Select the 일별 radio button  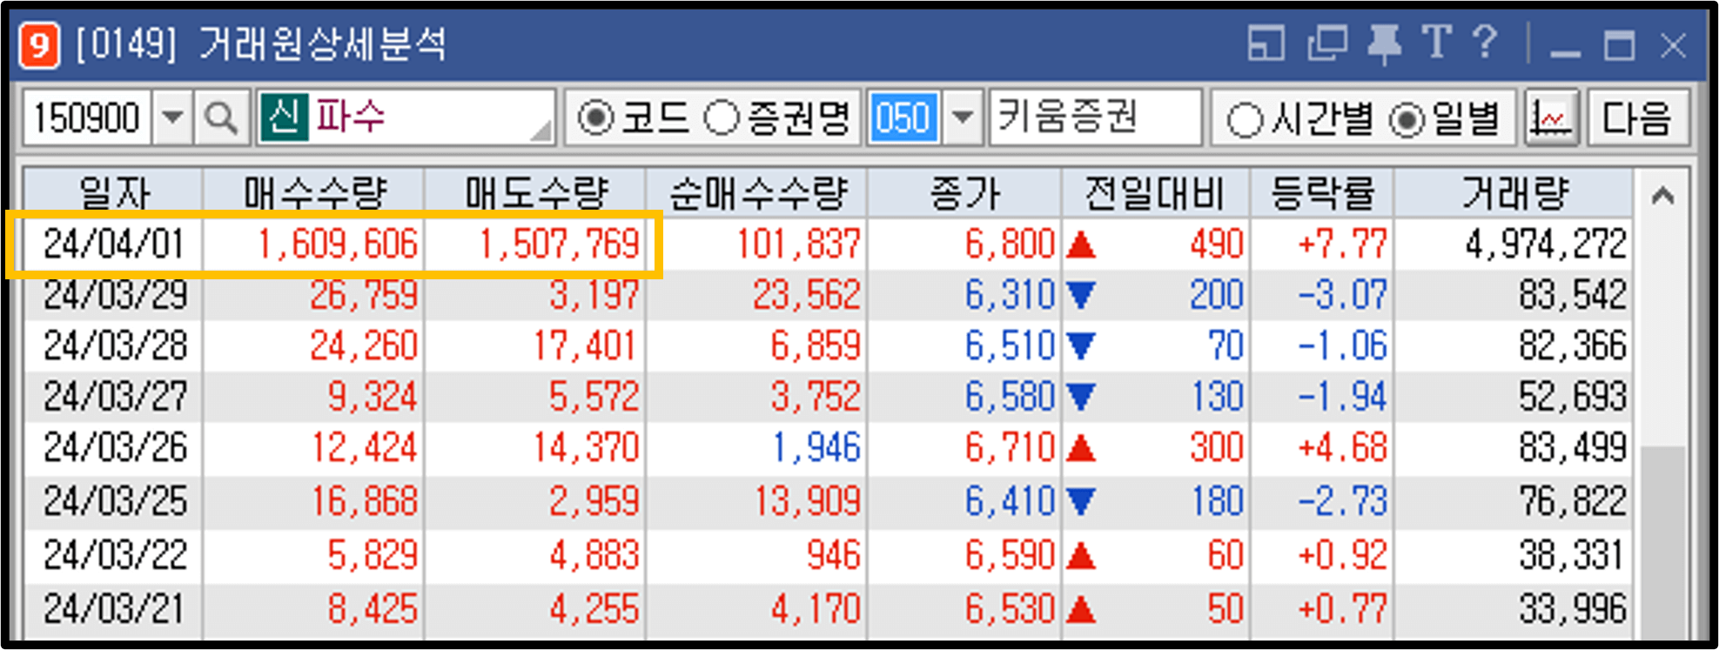1406,120
